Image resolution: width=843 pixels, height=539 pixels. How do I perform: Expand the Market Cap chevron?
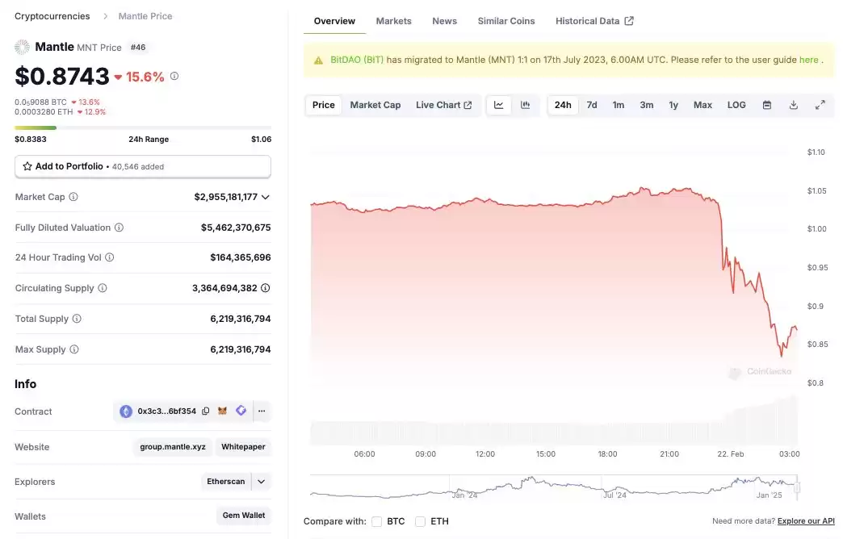tap(266, 197)
